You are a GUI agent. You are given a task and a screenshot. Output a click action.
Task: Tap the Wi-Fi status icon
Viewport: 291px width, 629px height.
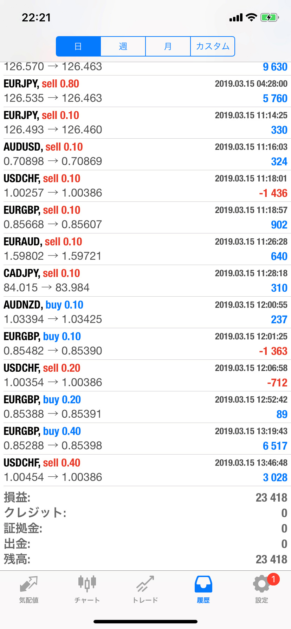click(251, 18)
